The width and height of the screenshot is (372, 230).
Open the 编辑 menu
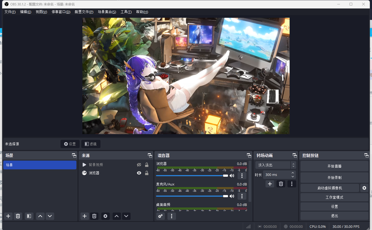(25, 12)
